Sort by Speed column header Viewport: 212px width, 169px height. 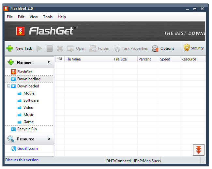(x=170, y=59)
